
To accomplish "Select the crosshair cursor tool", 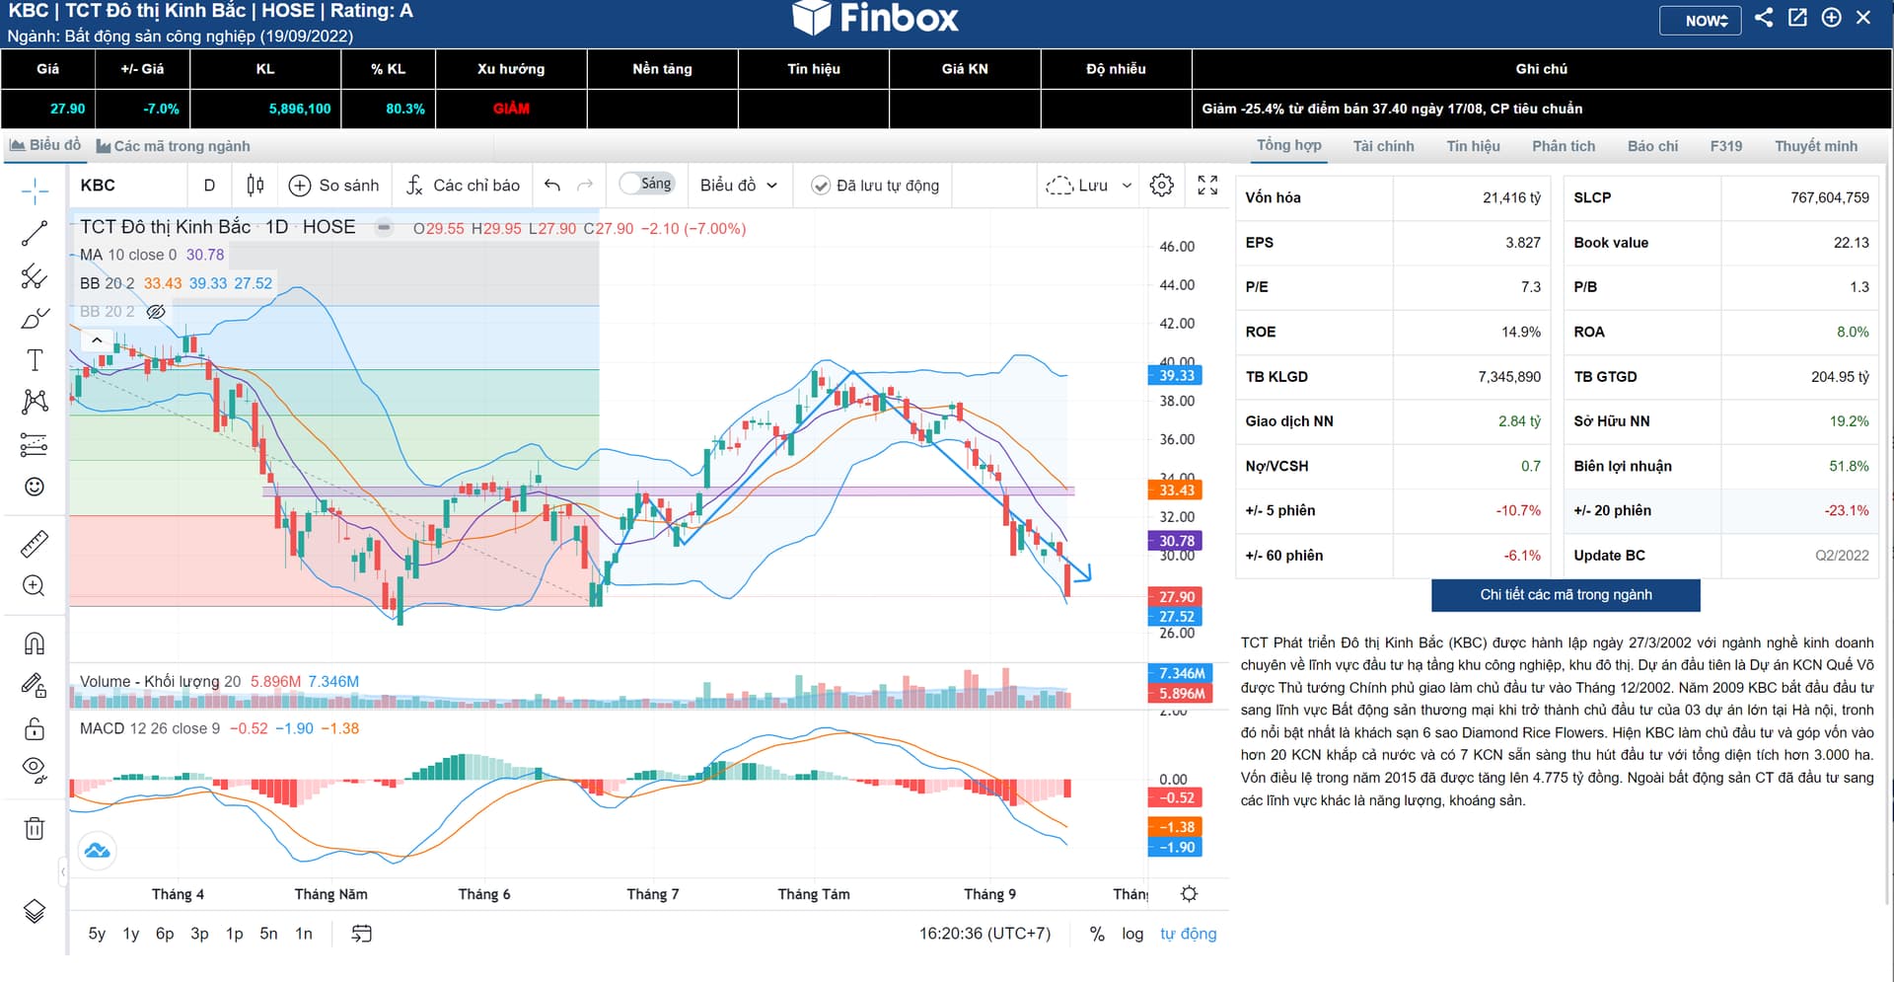I will 35,190.
